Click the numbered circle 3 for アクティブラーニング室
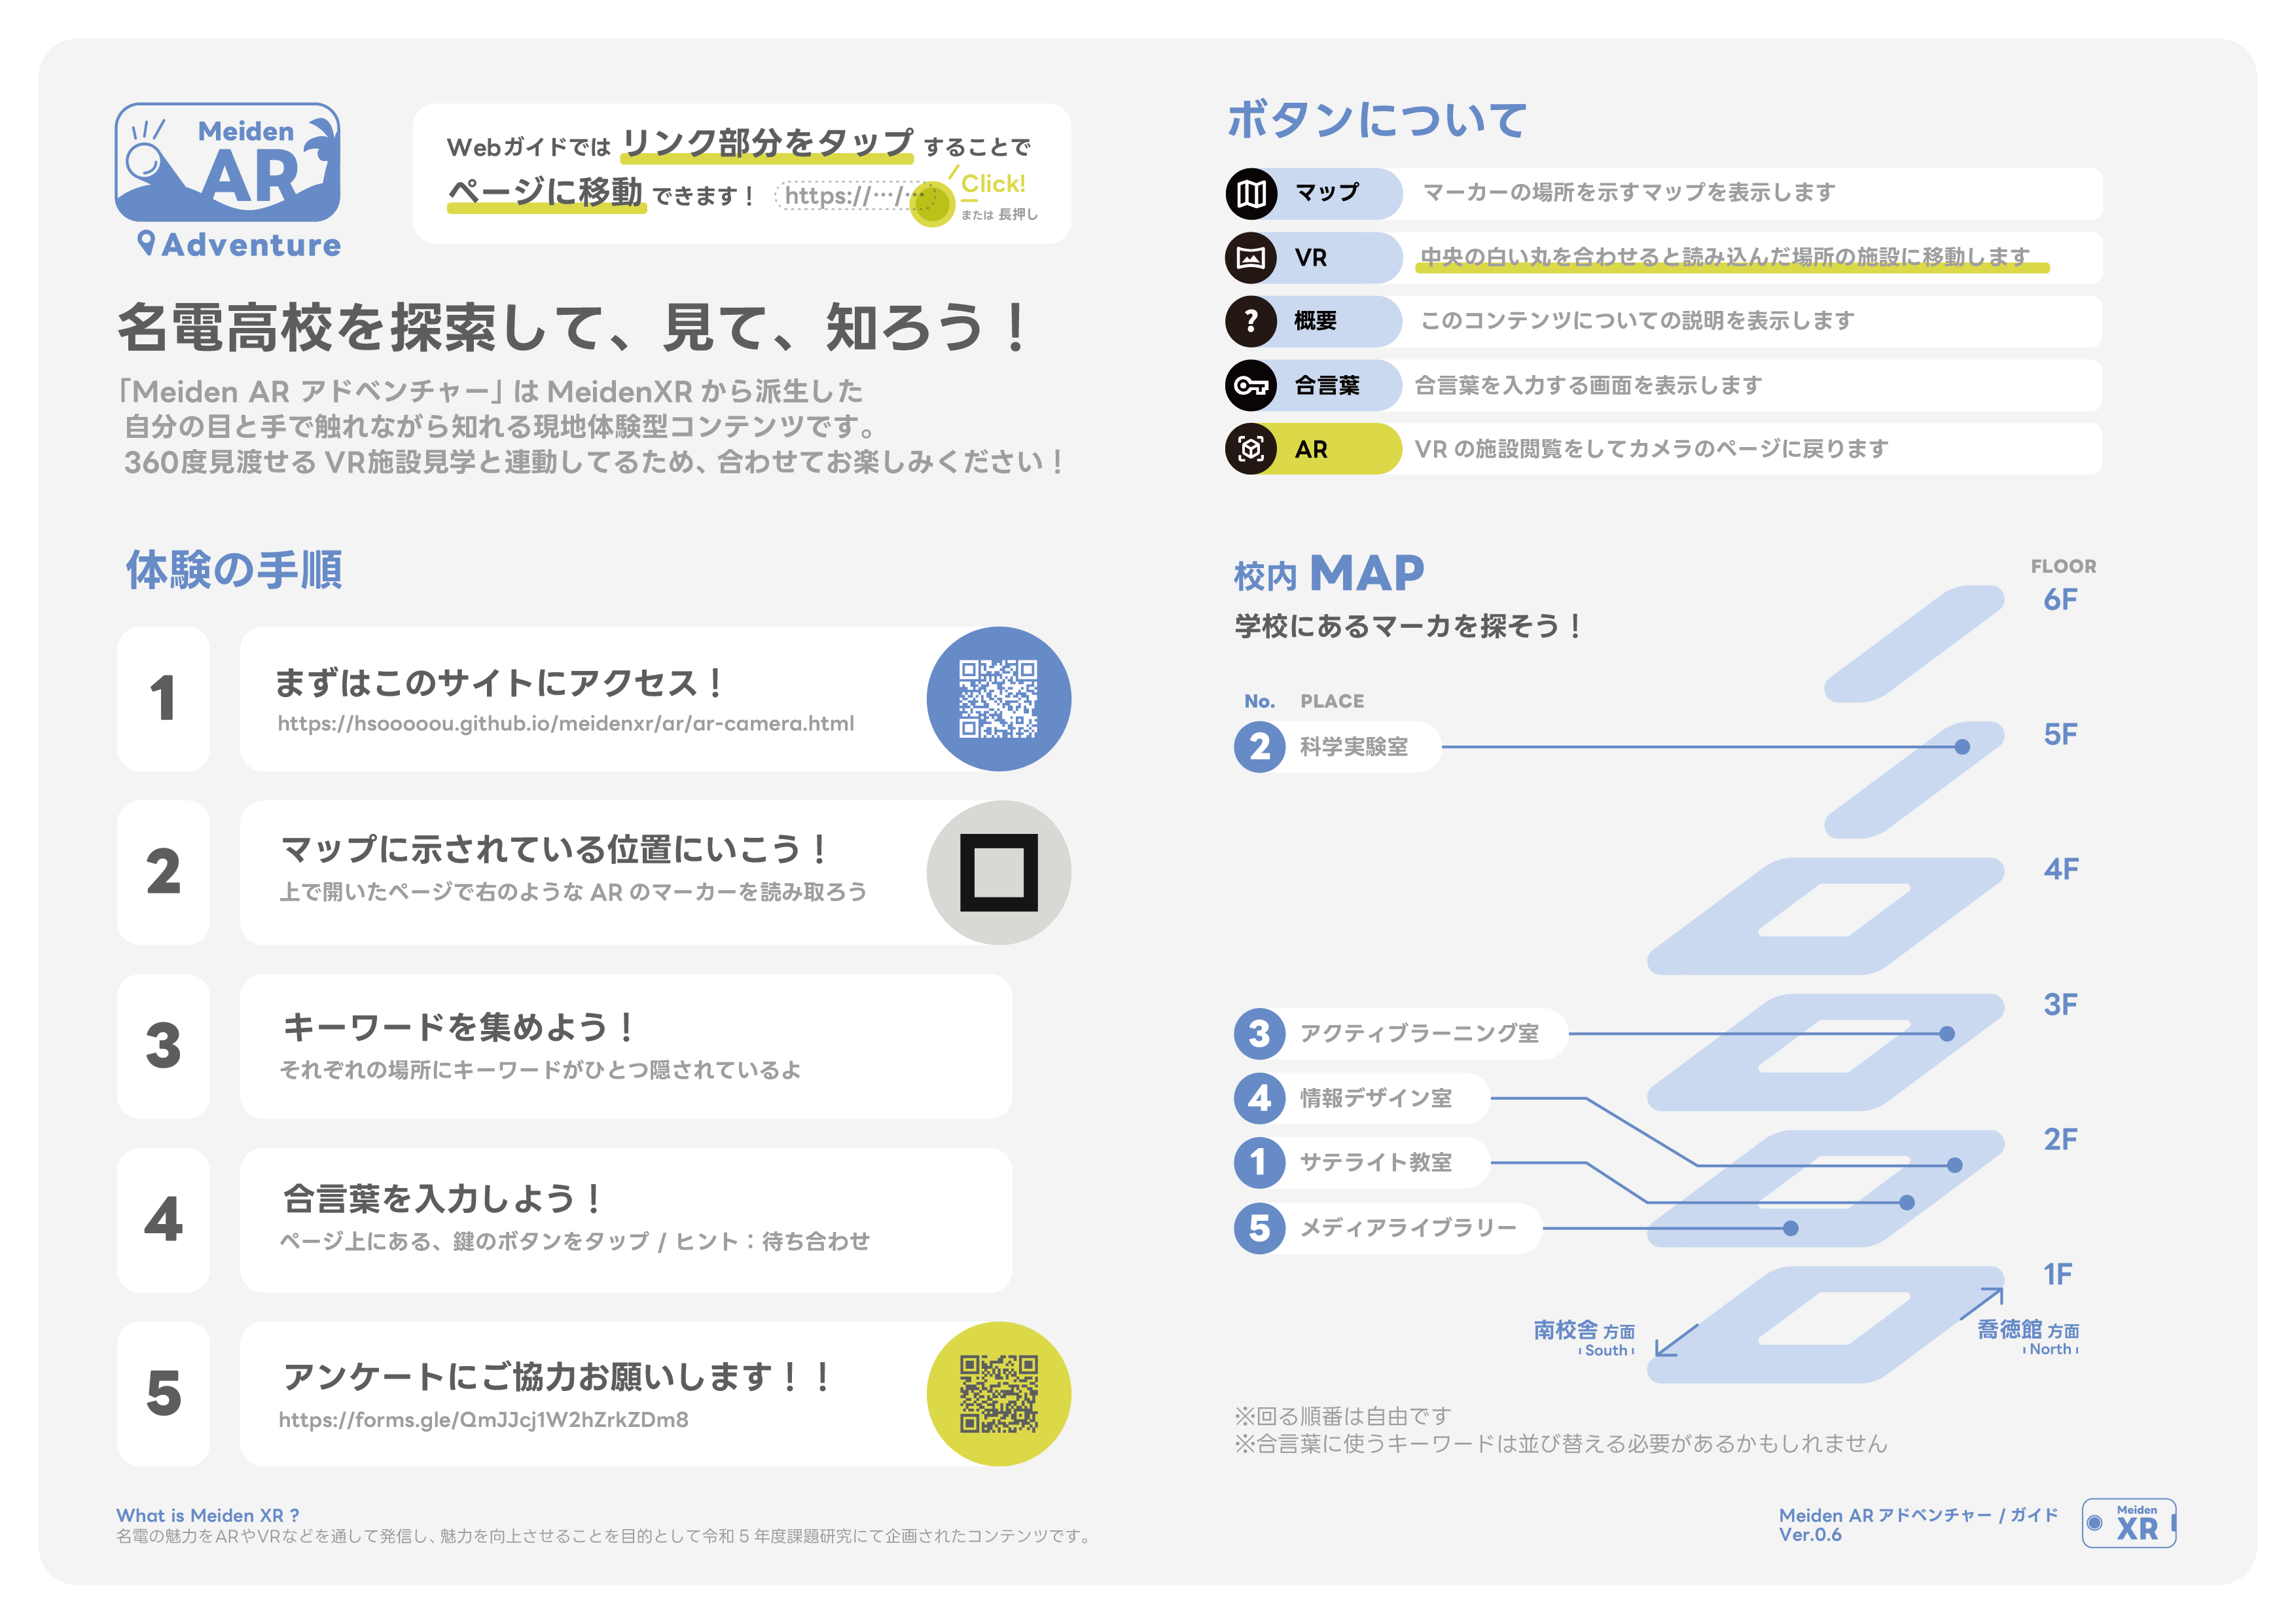This screenshot has width=2296, height=1624. [1259, 1034]
